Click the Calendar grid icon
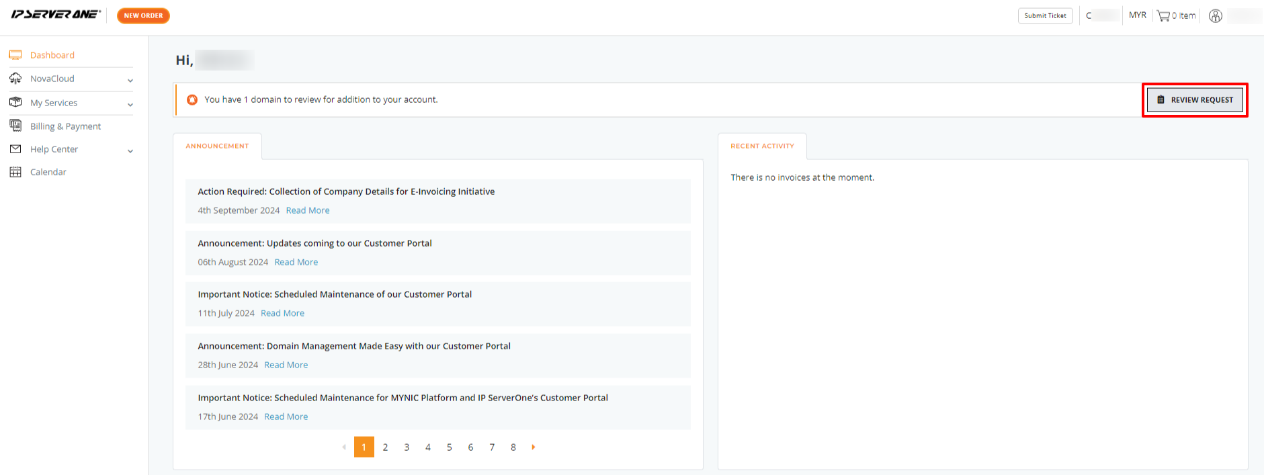Screen dimensions: 1264x475 tap(15, 172)
